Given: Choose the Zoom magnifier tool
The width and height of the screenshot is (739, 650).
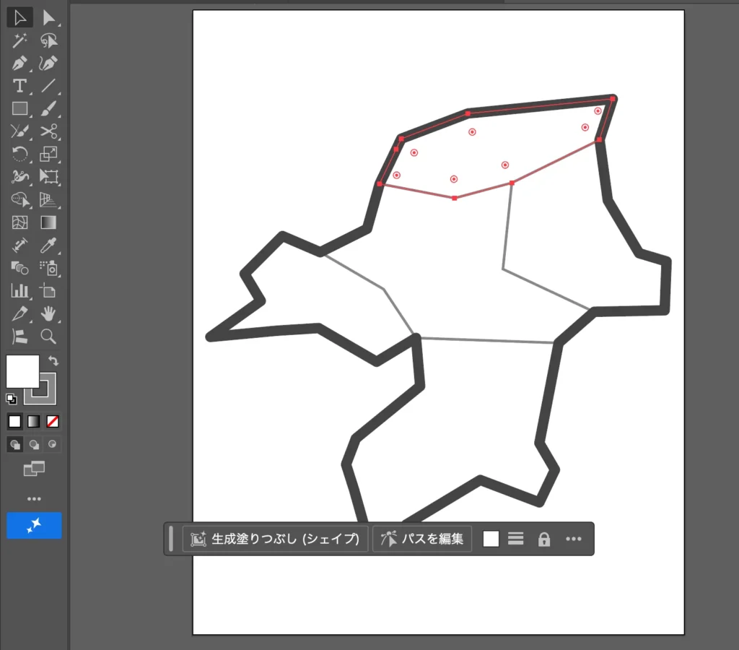Looking at the screenshot, I should [48, 336].
